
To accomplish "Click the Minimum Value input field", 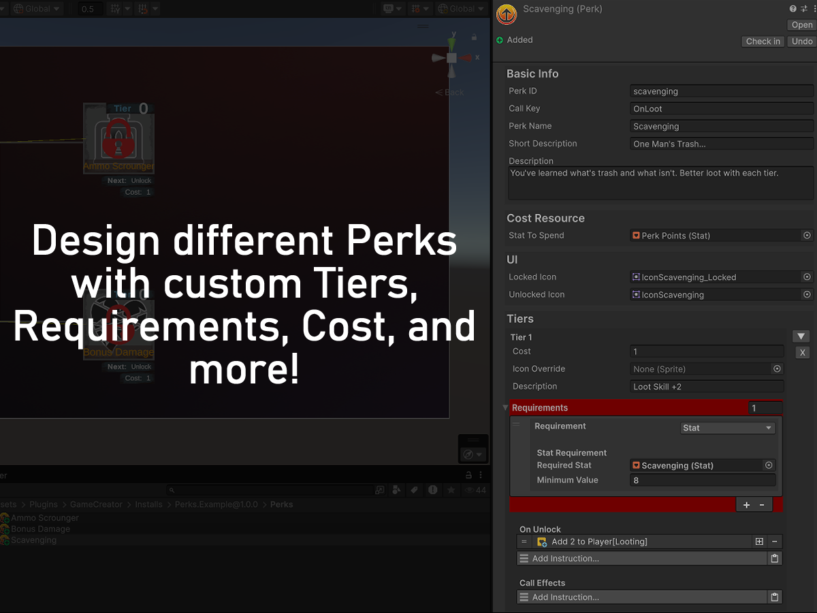I will (703, 480).
